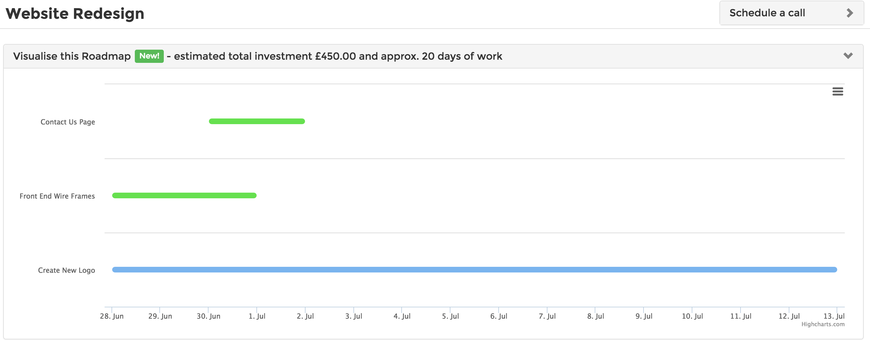Open the Highcharts.com credit link
The image size is (870, 357).
[x=822, y=324]
